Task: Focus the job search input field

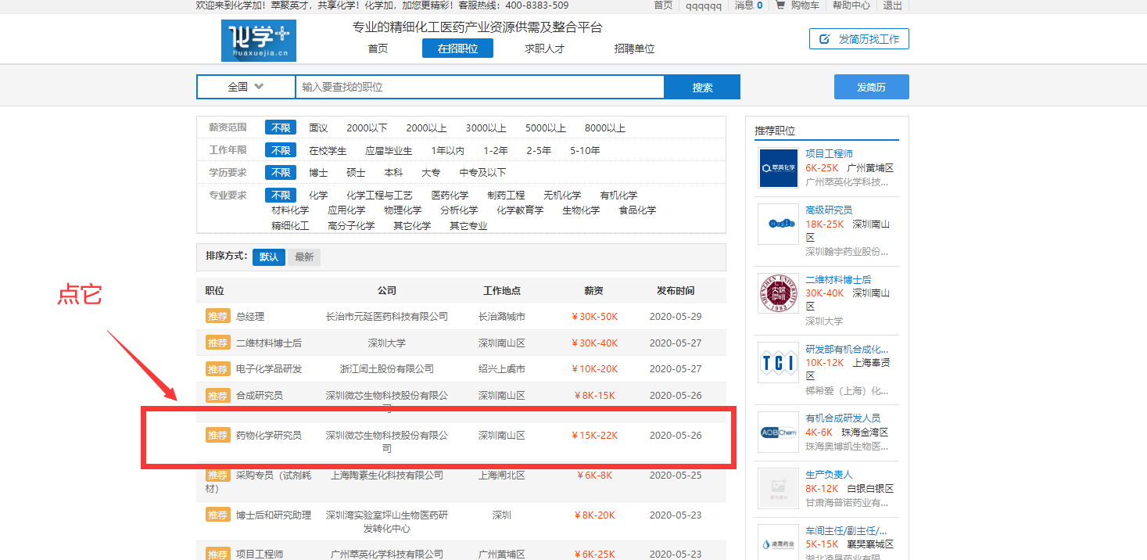Action: click(x=479, y=87)
